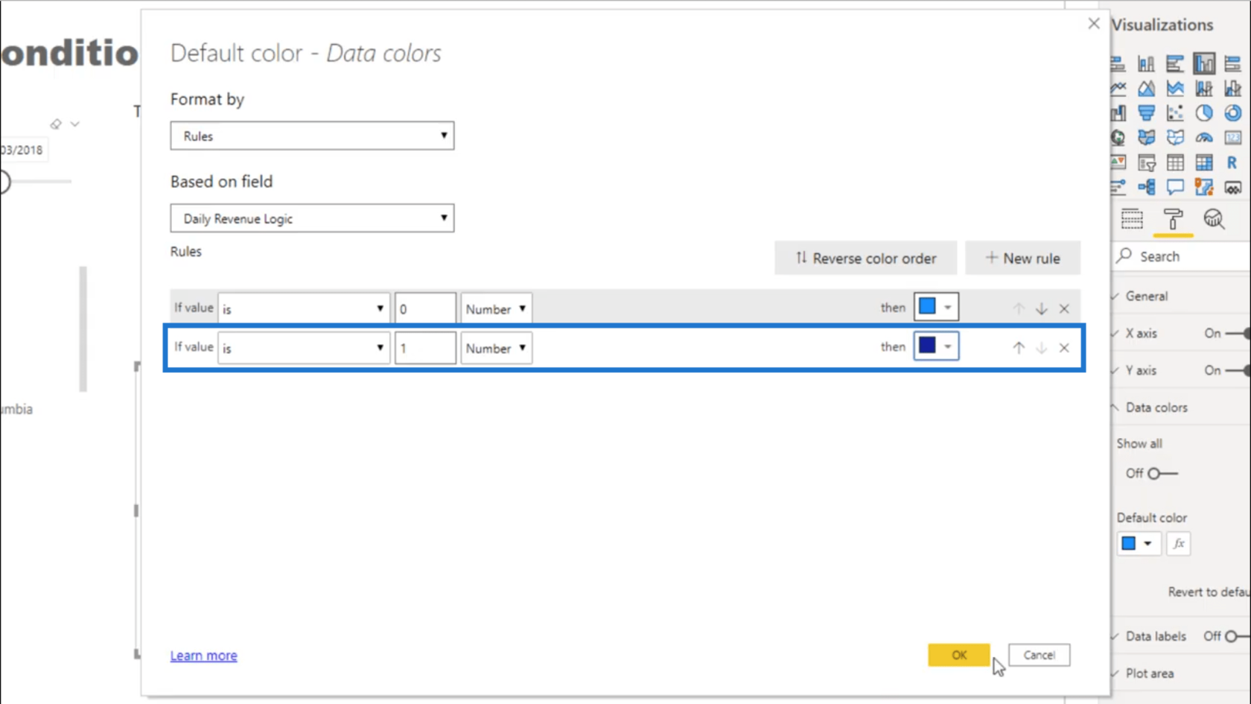Open the fx conditional formatting button
The width and height of the screenshot is (1251, 704).
pos(1178,544)
